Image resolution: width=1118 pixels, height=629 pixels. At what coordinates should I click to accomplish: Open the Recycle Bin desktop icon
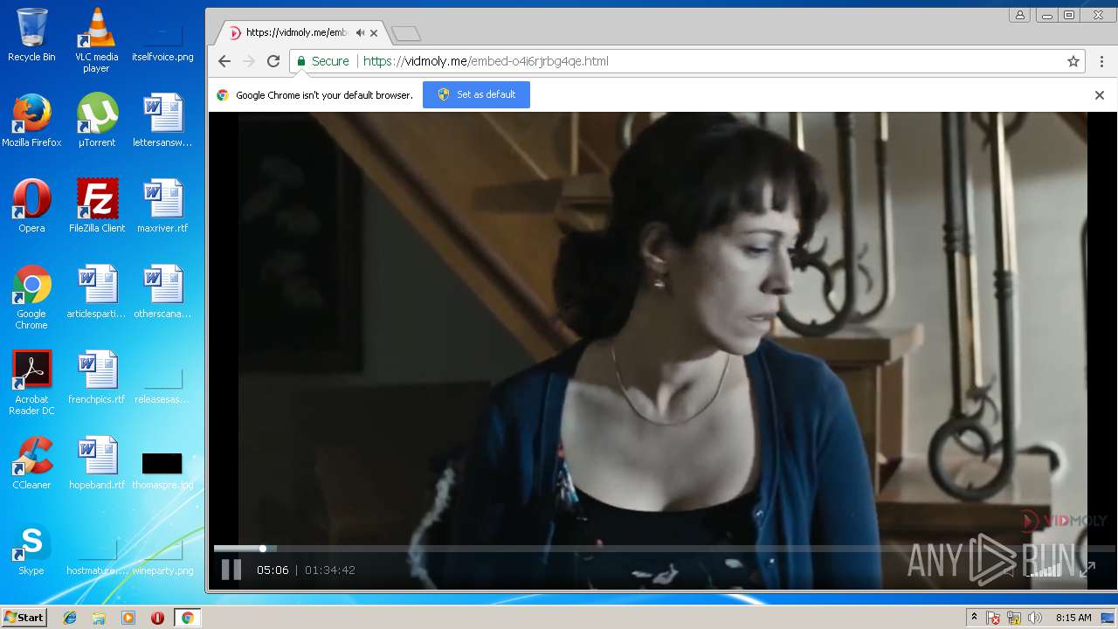31,35
